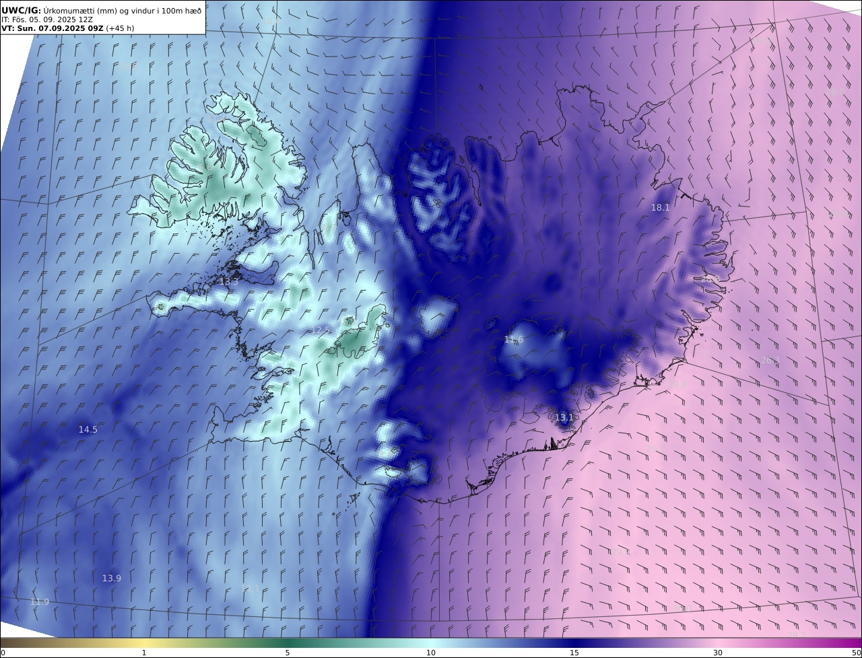The image size is (862, 658).
Task: Click the 13.1 value label near the south coast
Action: click(x=564, y=417)
